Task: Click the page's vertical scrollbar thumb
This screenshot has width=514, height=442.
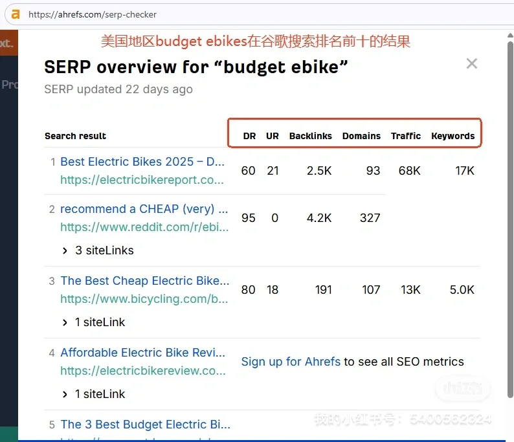Action: [x=510, y=219]
